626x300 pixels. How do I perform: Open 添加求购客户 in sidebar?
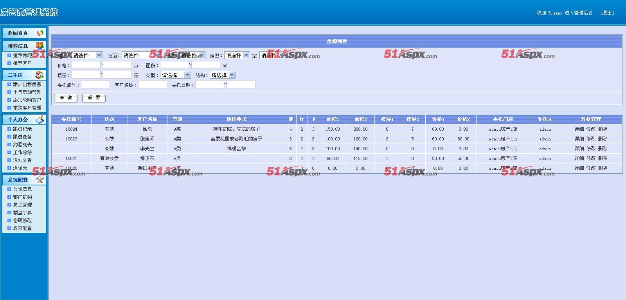coord(27,100)
